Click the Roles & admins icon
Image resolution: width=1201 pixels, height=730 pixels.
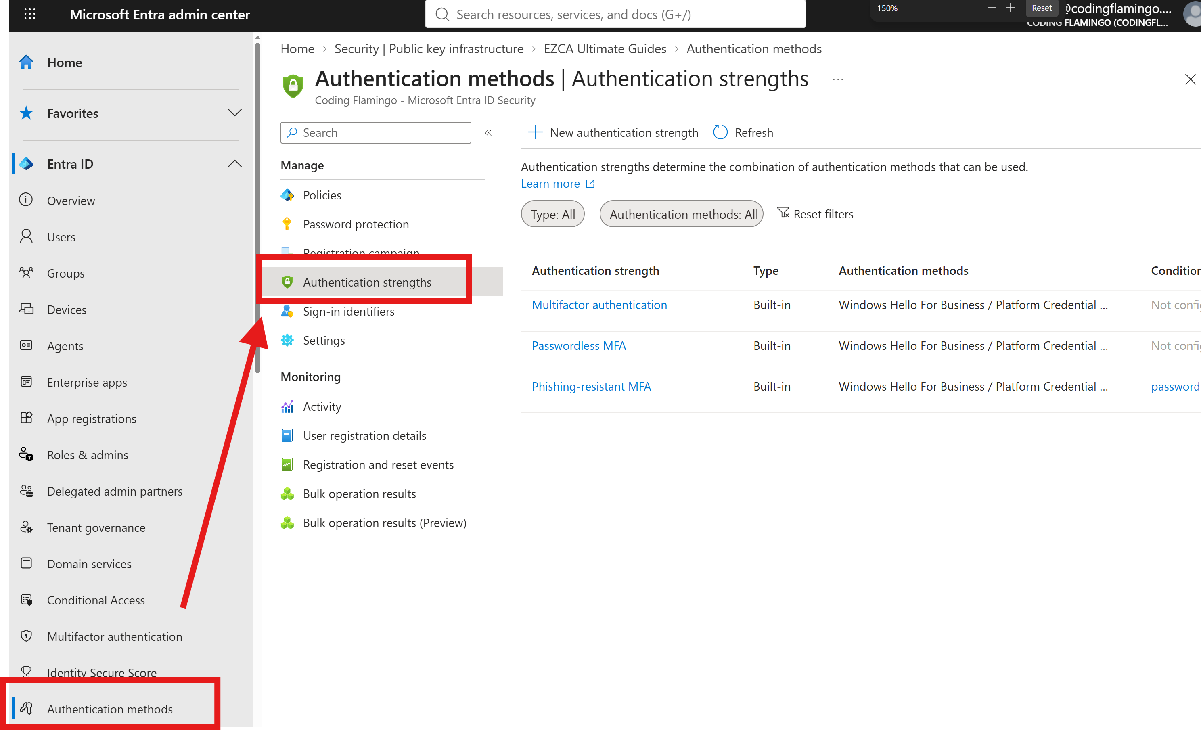[x=26, y=455]
